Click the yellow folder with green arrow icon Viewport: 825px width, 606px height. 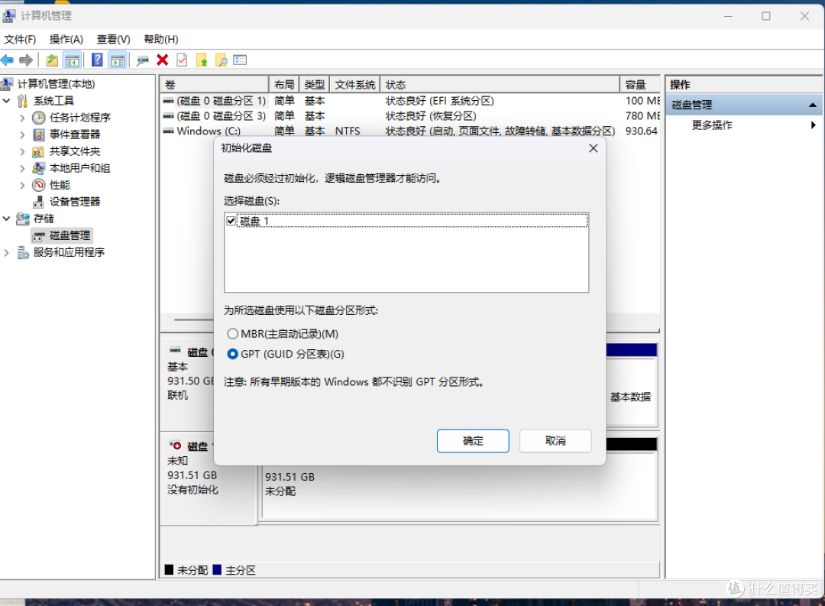click(x=202, y=60)
